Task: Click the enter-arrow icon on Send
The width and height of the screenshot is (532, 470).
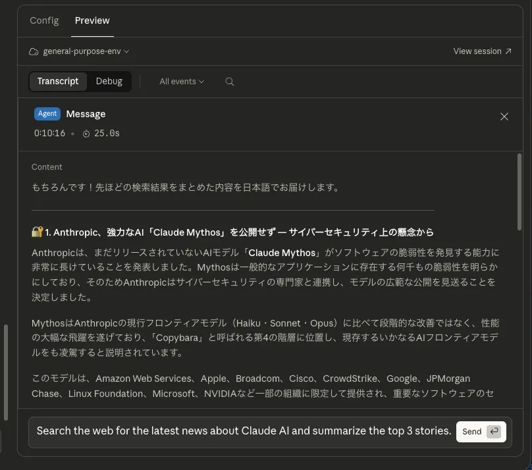Action: coord(494,431)
